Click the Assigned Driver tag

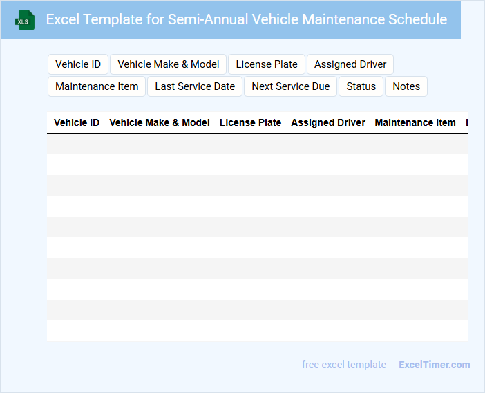350,64
